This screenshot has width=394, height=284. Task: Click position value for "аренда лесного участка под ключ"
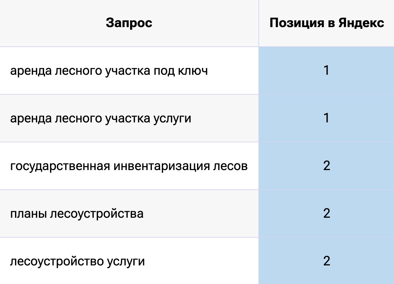coord(326,71)
